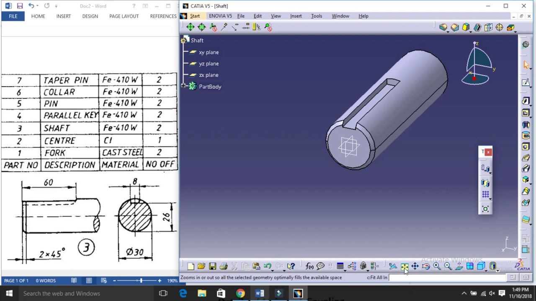Viewport: 536px width, 301px height.
Task: Click the Part Design workbench gear icon
Action: pyautogui.click(x=526, y=44)
